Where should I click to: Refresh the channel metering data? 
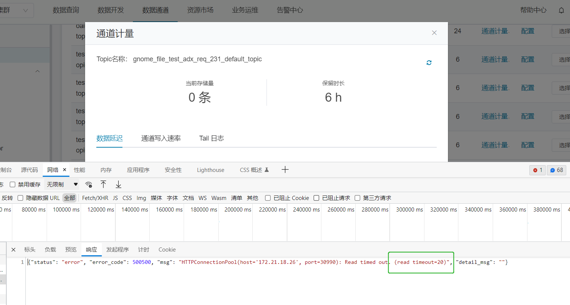click(x=429, y=63)
